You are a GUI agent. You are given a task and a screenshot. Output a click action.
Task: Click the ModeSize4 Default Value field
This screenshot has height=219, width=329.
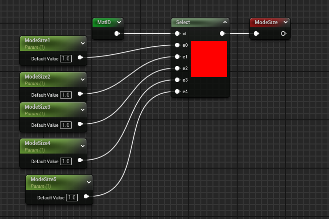66,161
